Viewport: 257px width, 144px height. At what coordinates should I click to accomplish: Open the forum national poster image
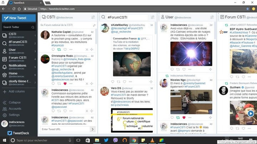click(x=132, y=120)
